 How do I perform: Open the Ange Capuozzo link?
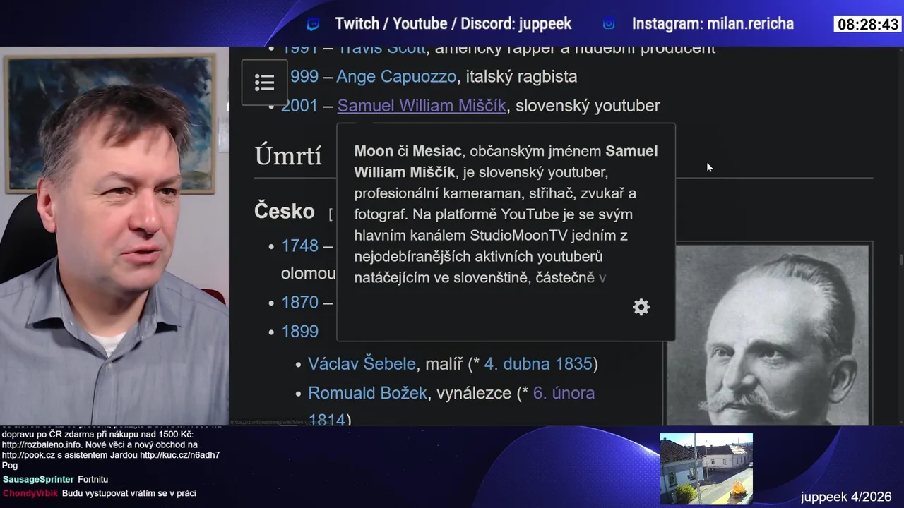point(397,76)
